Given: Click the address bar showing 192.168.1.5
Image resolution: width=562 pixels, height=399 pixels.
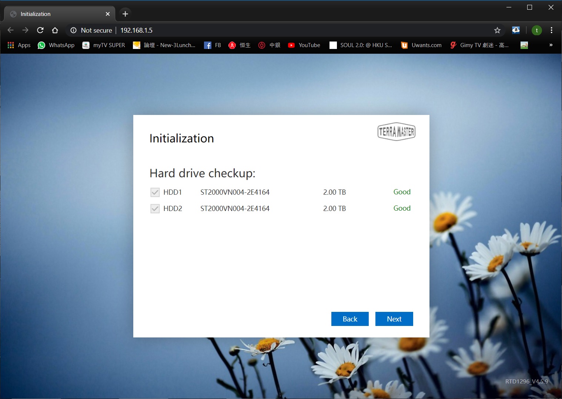Looking at the screenshot, I should coord(259,30).
